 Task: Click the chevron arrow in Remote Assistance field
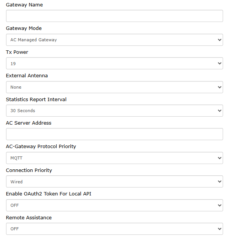(x=219, y=229)
